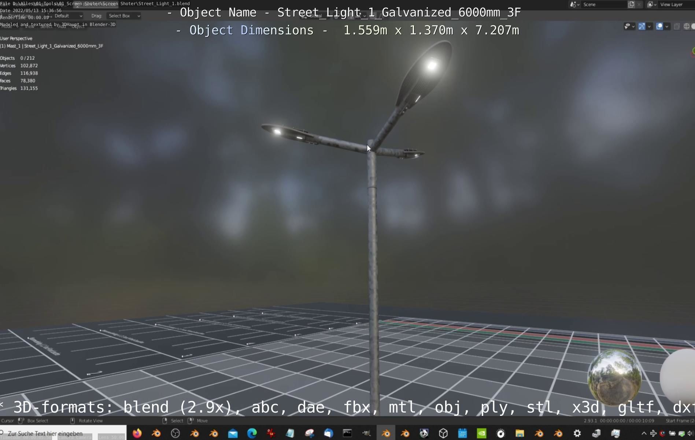Open the Add menu in the viewport header
The image size is (695, 440).
[62, 26]
